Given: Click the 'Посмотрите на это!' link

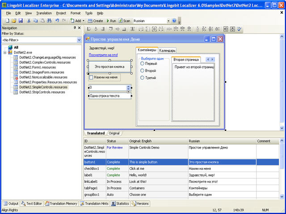Looking at the screenshot, I should 103,55.
